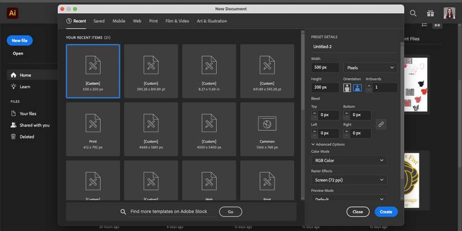Select the 841.89 x 595.28 pt custom preset
This screenshot has height=231, width=462.
click(267, 71)
